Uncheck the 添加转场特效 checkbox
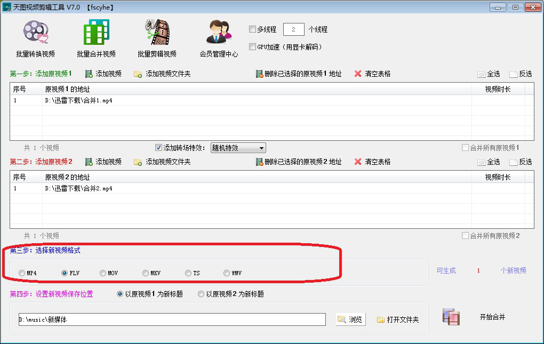 158,148
